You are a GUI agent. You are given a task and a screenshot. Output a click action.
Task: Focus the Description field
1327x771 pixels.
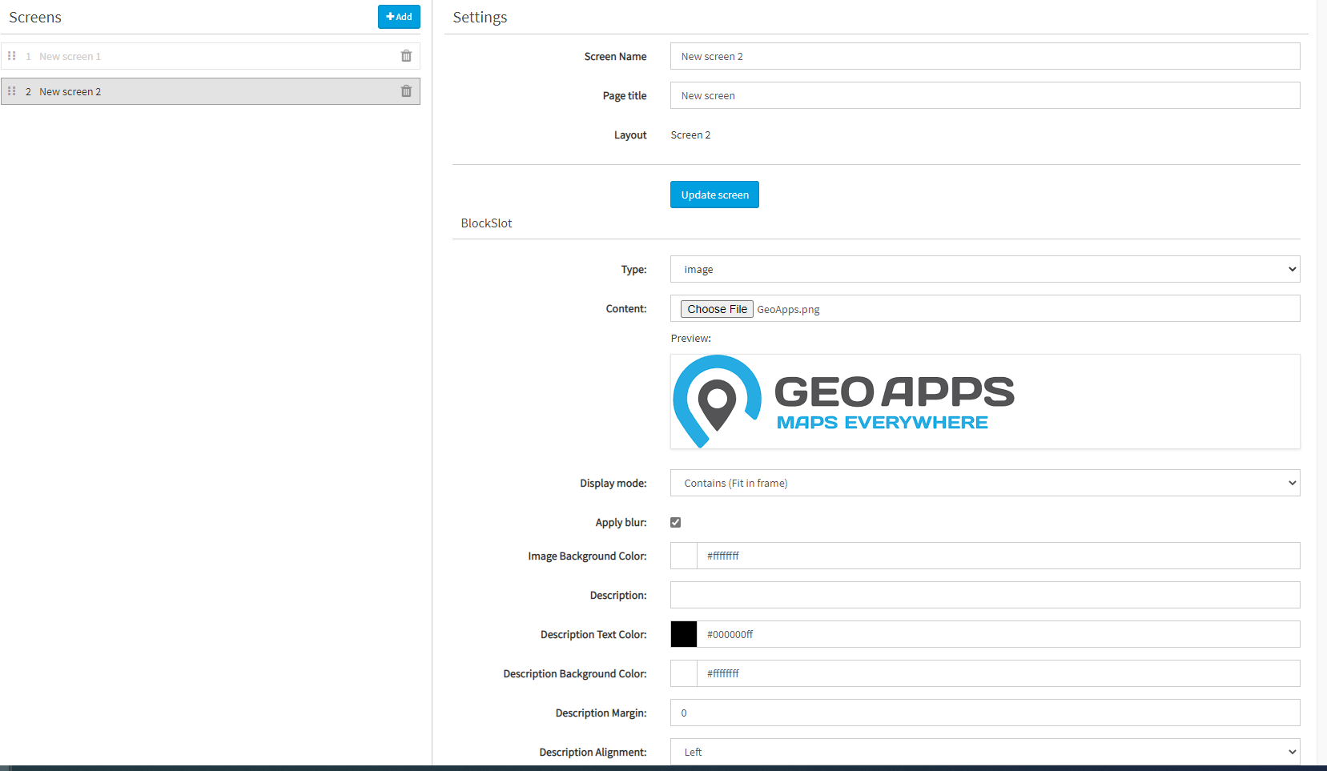coord(985,595)
